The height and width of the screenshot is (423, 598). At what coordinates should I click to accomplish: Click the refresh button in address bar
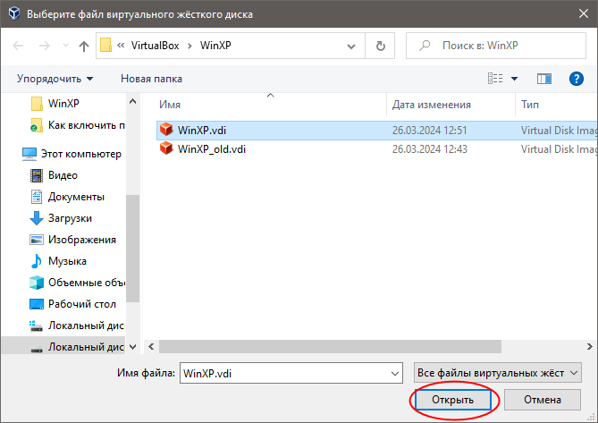pos(381,46)
